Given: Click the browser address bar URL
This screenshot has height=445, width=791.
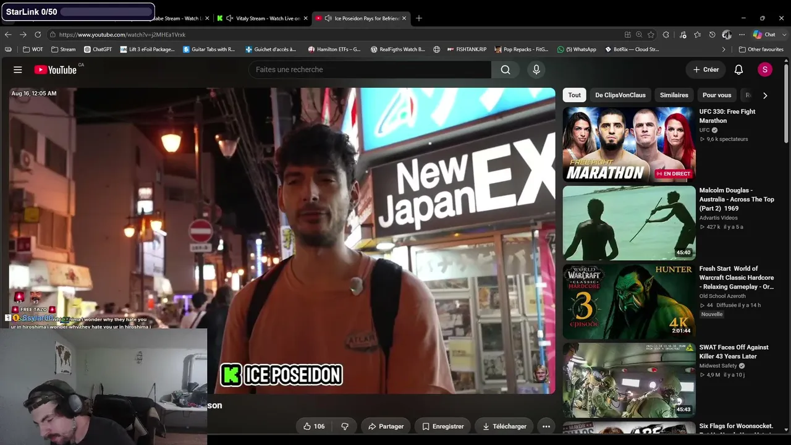Looking at the screenshot, I should click(122, 35).
